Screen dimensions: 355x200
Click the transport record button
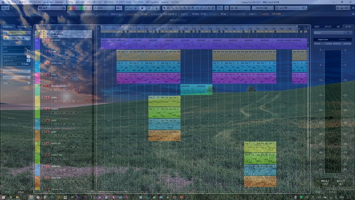coord(156,8)
